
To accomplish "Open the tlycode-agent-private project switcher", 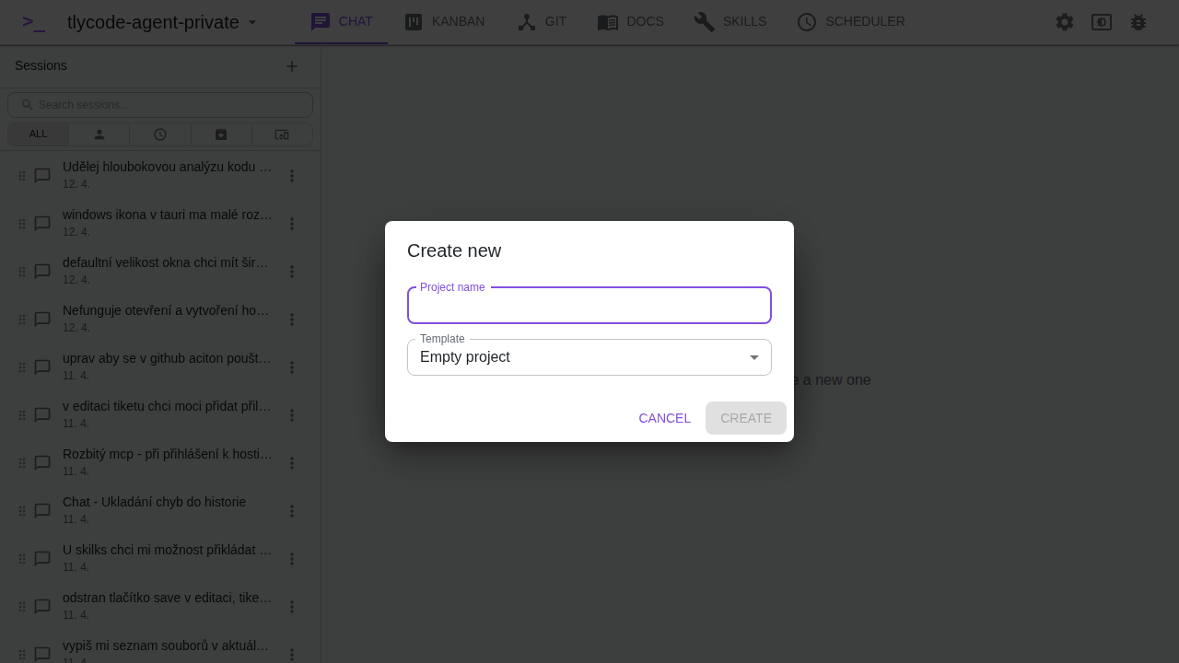I will [162, 22].
